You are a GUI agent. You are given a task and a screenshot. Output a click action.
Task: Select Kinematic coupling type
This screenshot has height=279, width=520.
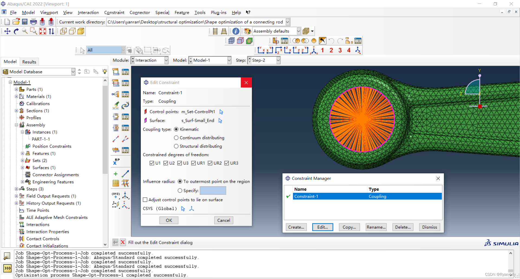pyautogui.click(x=176, y=129)
